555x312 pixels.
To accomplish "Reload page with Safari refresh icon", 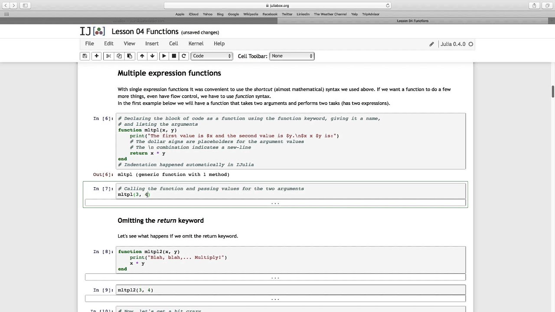I will [388, 6].
